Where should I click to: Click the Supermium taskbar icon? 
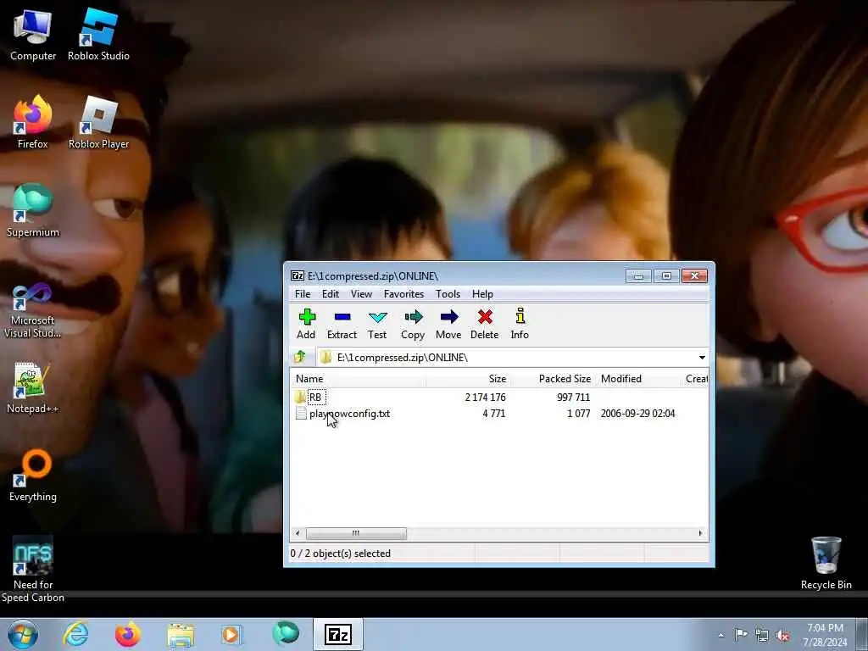(x=286, y=634)
